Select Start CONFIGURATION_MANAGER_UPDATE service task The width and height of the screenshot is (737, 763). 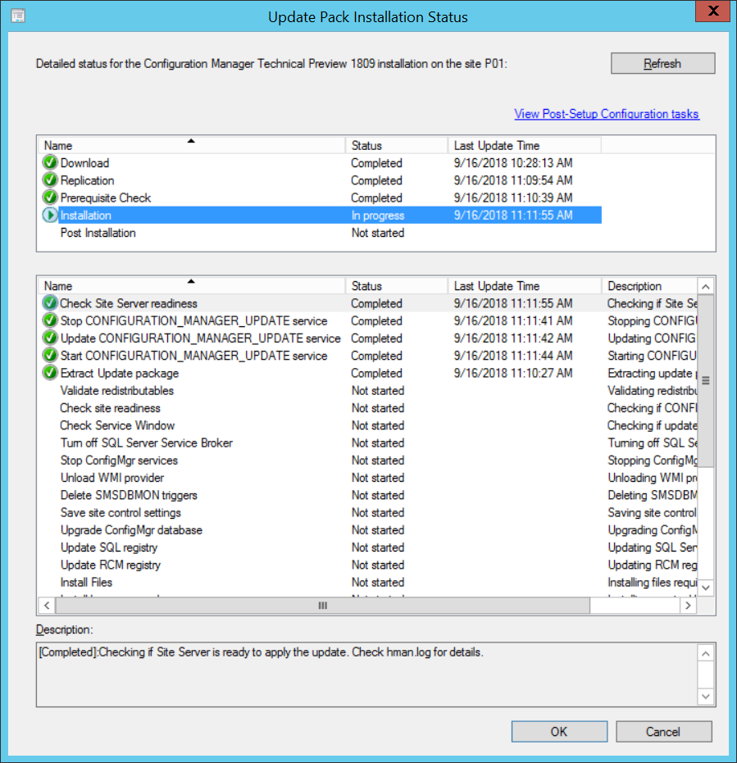coord(367,356)
